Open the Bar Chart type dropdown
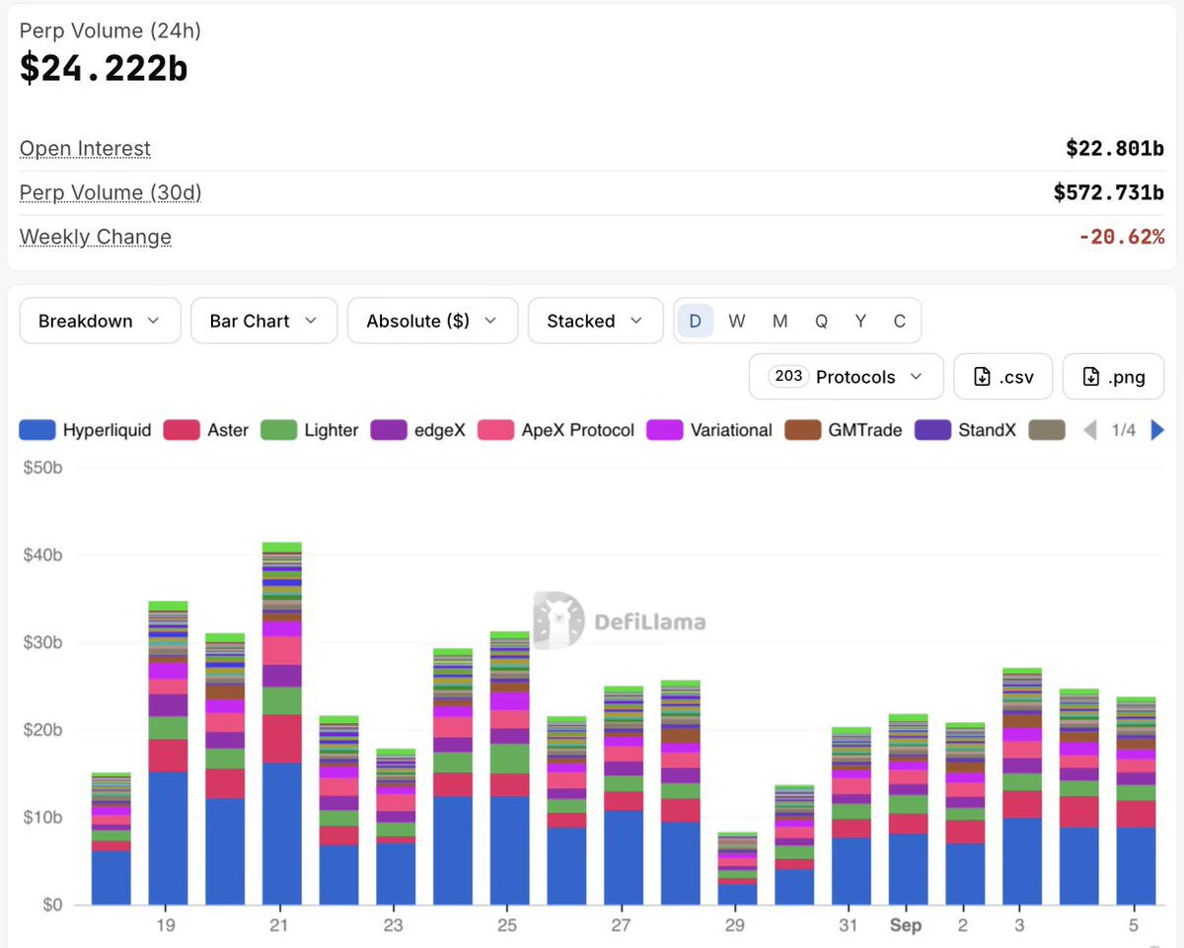The image size is (1184, 948). [x=264, y=321]
